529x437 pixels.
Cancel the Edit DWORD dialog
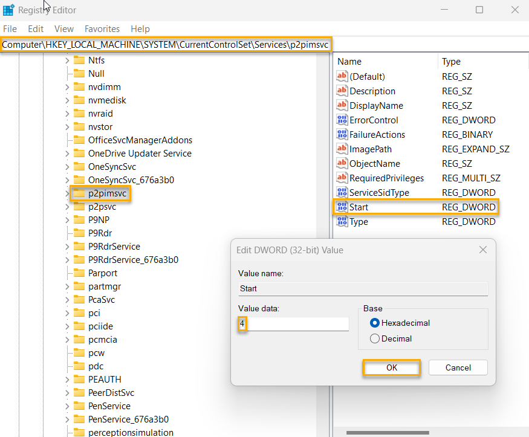458,367
